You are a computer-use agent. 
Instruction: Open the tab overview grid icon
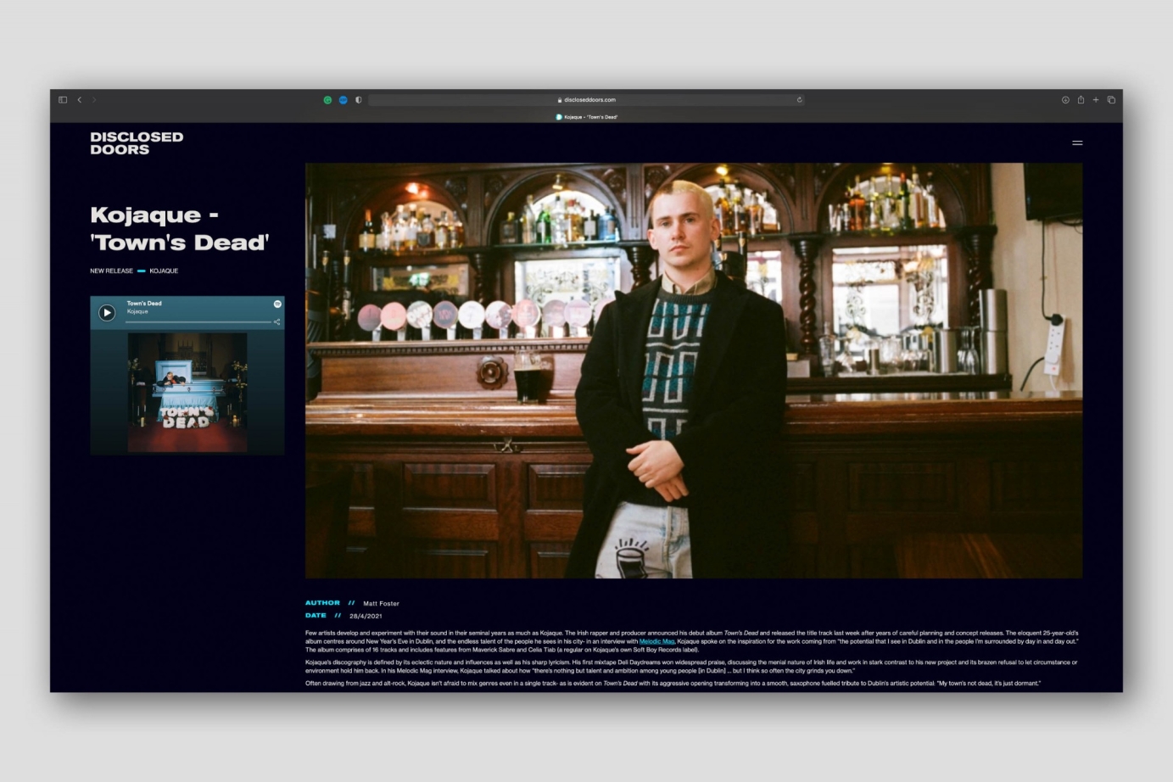click(x=1111, y=99)
